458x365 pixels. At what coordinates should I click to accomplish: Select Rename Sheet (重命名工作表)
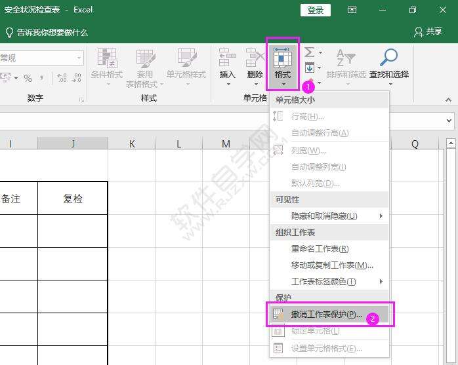coord(329,249)
